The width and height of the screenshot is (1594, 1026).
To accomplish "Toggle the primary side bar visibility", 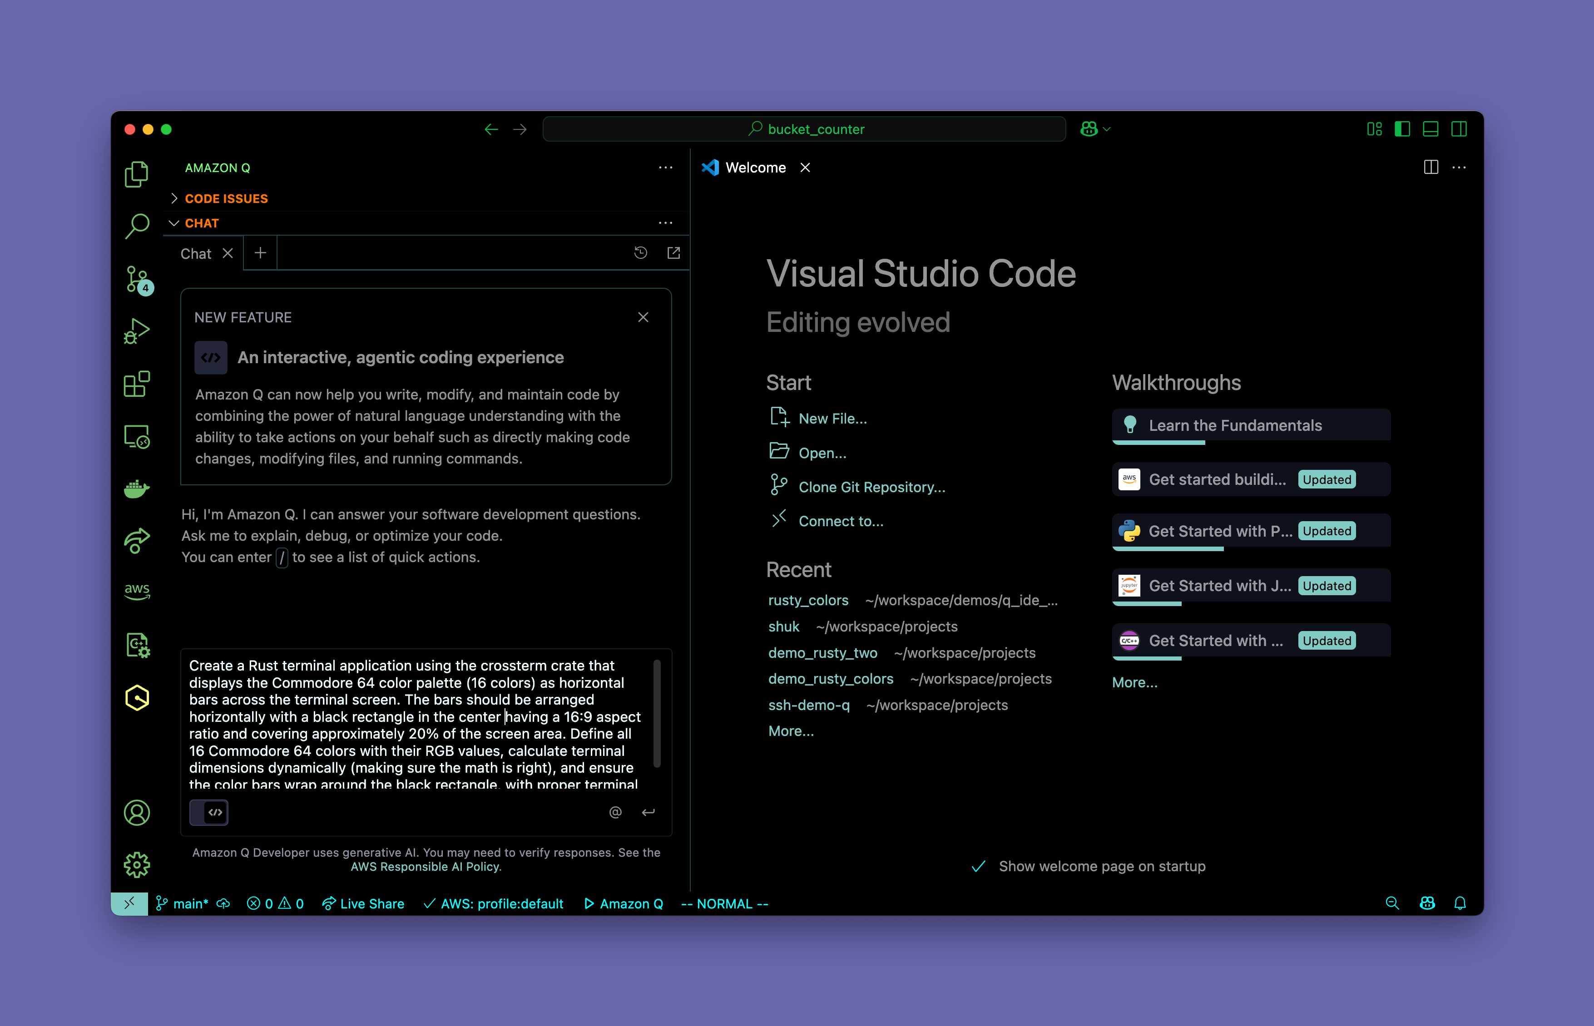I will pyautogui.click(x=1402, y=129).
